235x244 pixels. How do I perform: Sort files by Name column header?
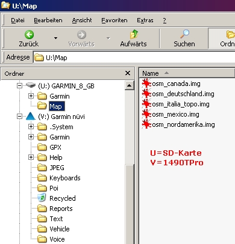(186, 73)
